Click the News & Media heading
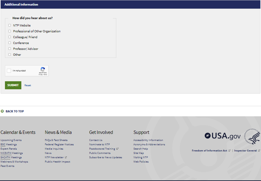The image size is (261, 181). pos(58,132)
